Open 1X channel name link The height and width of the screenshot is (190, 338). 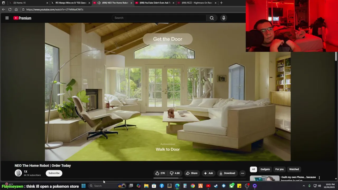coord(26,172)
